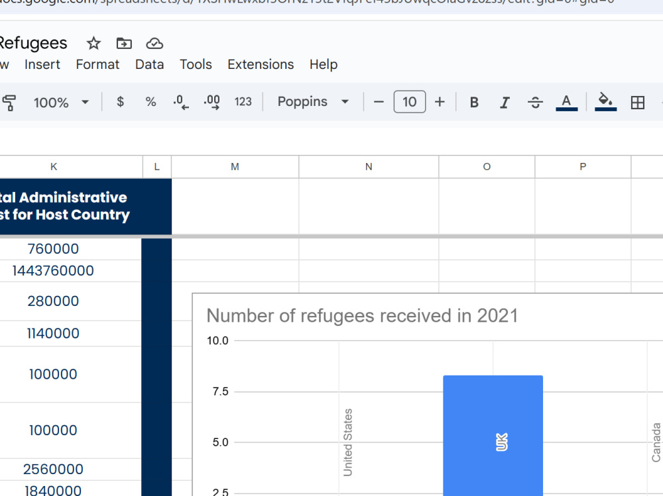Click United States axis label in chart

coord(347,442)
